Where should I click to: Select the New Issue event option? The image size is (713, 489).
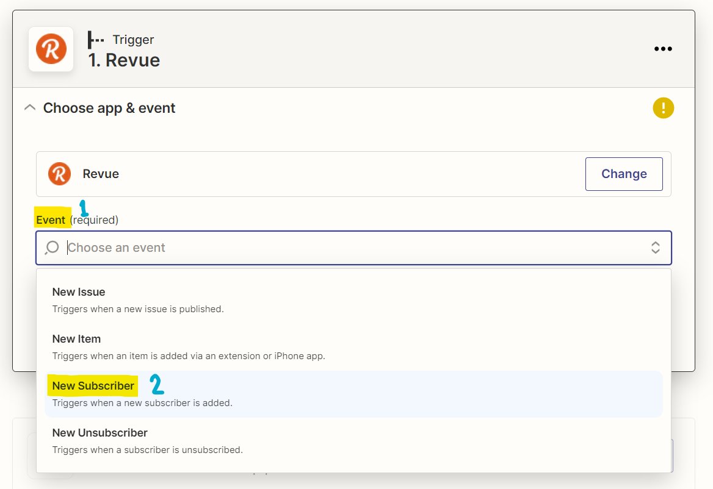tap(354, 301)
